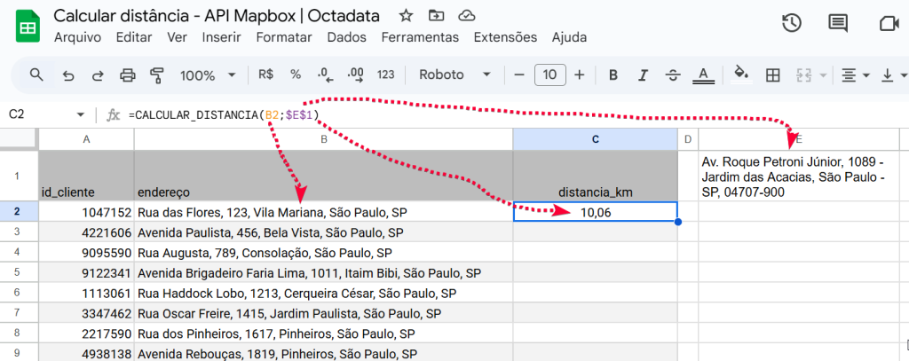Select row 2 header
The width and height of the screenshot is (909, 361).
(19, 212)
